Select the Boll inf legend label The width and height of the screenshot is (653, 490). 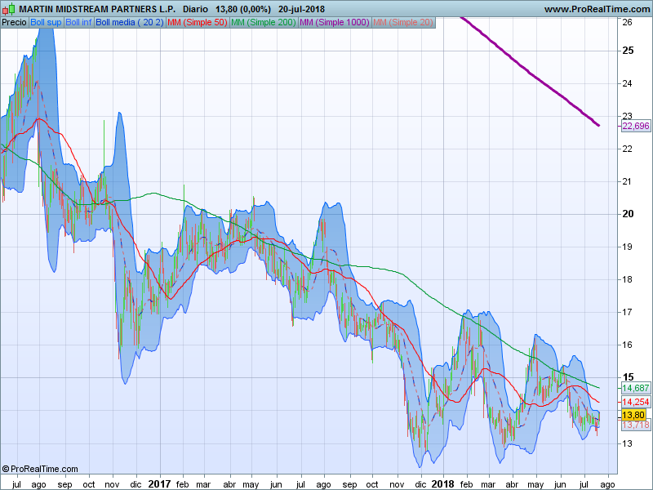coord(78,23)
